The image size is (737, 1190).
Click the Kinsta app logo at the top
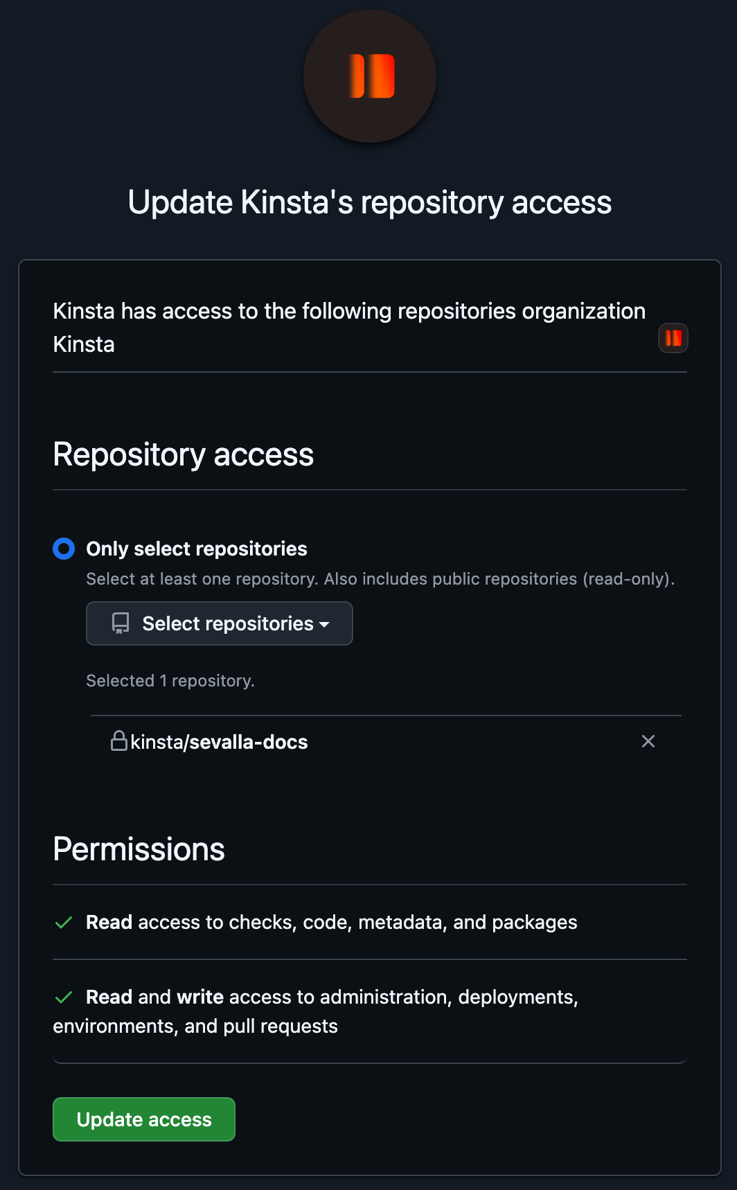369,76
